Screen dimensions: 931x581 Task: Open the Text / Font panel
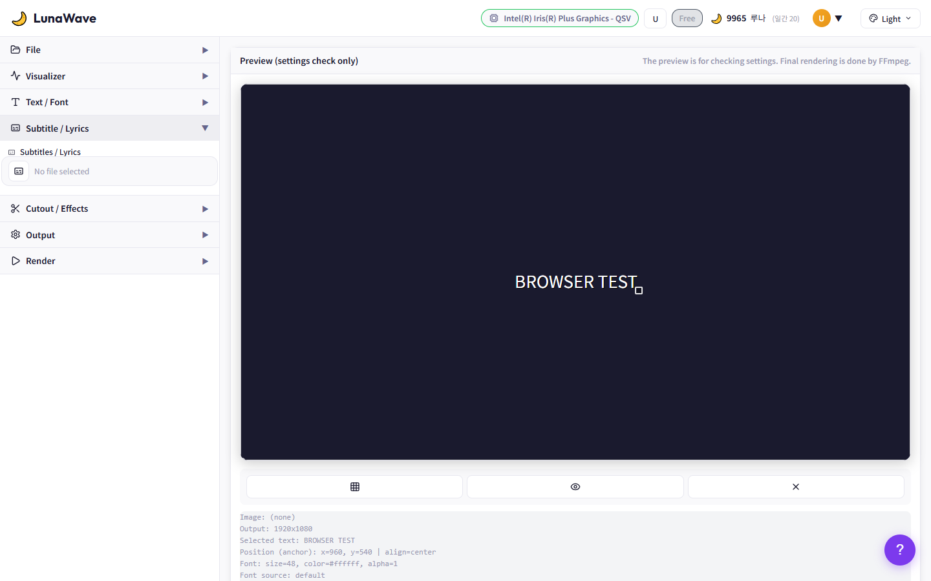click(110, 102)
